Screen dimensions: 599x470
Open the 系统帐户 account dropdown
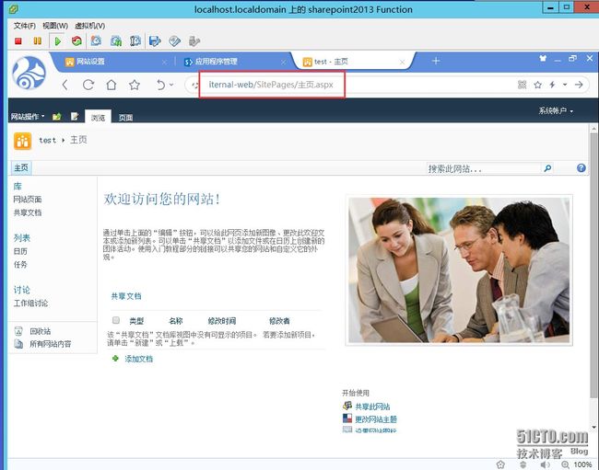[556, 111]
